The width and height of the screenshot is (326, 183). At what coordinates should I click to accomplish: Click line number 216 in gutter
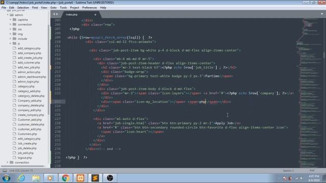point(58,68)
